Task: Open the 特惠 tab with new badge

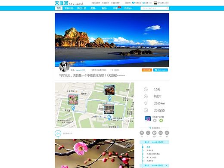Action: click(115, 8)
